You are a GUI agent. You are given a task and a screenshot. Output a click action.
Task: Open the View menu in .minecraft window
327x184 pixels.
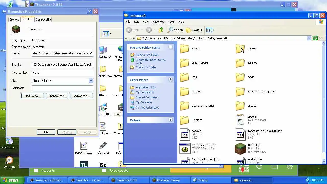[x=146, y=22]
